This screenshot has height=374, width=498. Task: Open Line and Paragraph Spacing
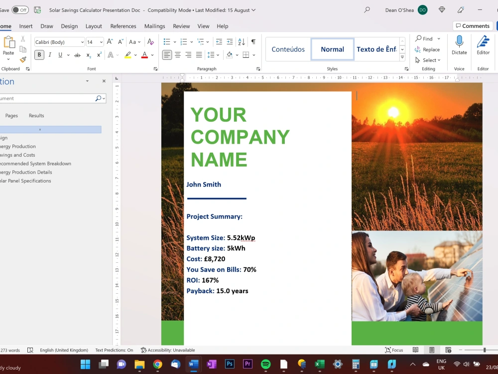pyautogui.click(x=211, y=55)
